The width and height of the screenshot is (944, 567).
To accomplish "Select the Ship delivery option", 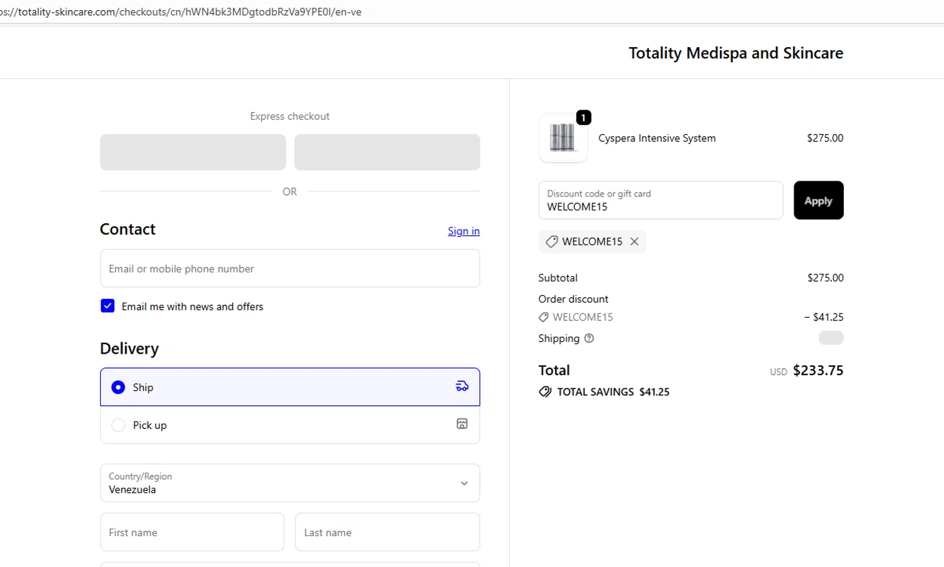I will [290, 387].
